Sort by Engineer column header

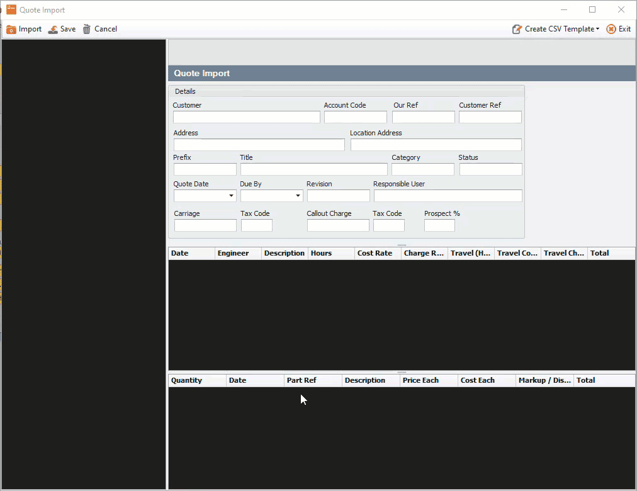pyautogui.click(x=238, y=253)
